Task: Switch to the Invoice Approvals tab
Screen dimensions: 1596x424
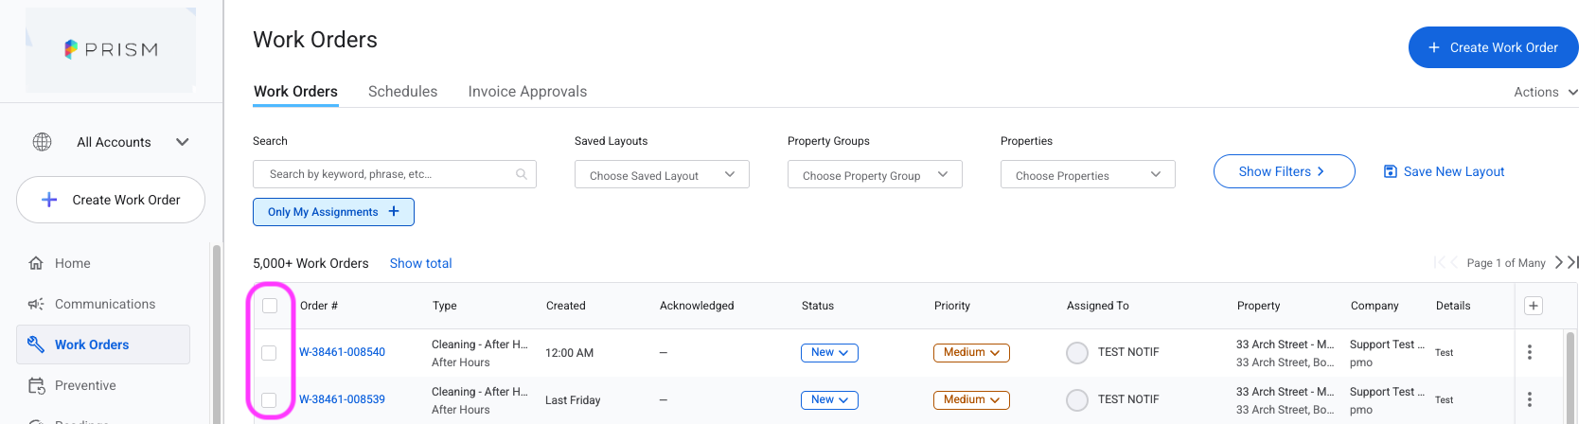Action: 527,92
